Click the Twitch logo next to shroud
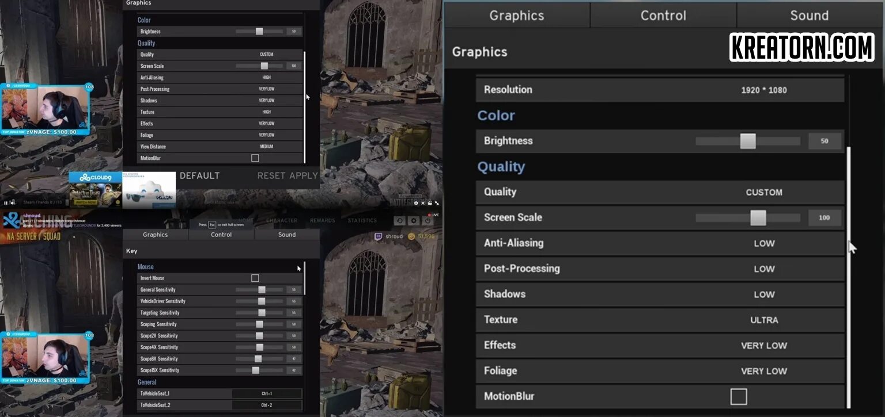The width and height of the screenshot is (885, 417). tap(379, 236)
